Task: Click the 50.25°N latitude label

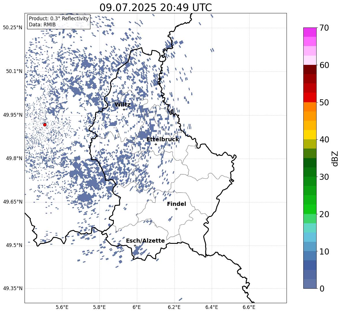Action: point(13,28)
